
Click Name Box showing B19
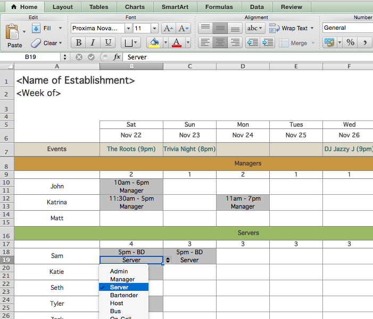click(30, 57)
